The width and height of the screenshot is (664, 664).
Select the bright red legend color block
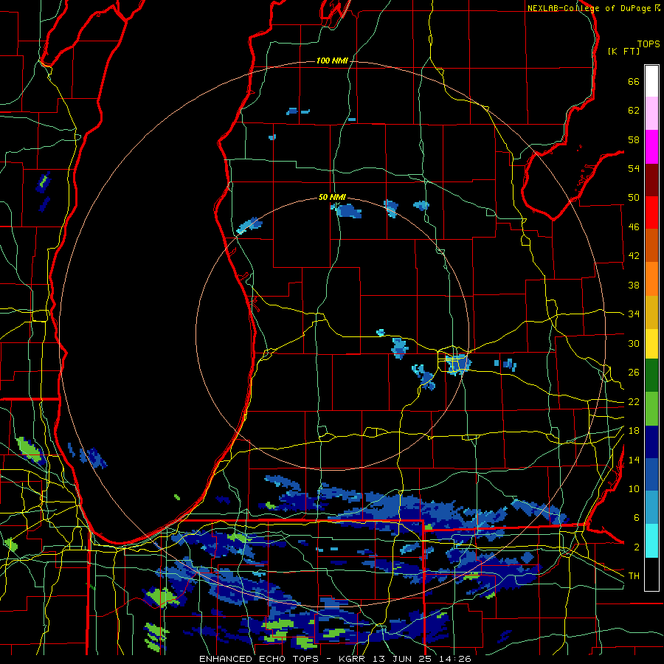(x=651, y=212)
